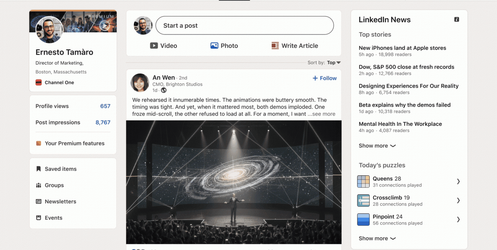The width and height of the screenshot is (497, 250).
Task: Read New iPhones land at Apple stores
Action: [x=402, y=48]
